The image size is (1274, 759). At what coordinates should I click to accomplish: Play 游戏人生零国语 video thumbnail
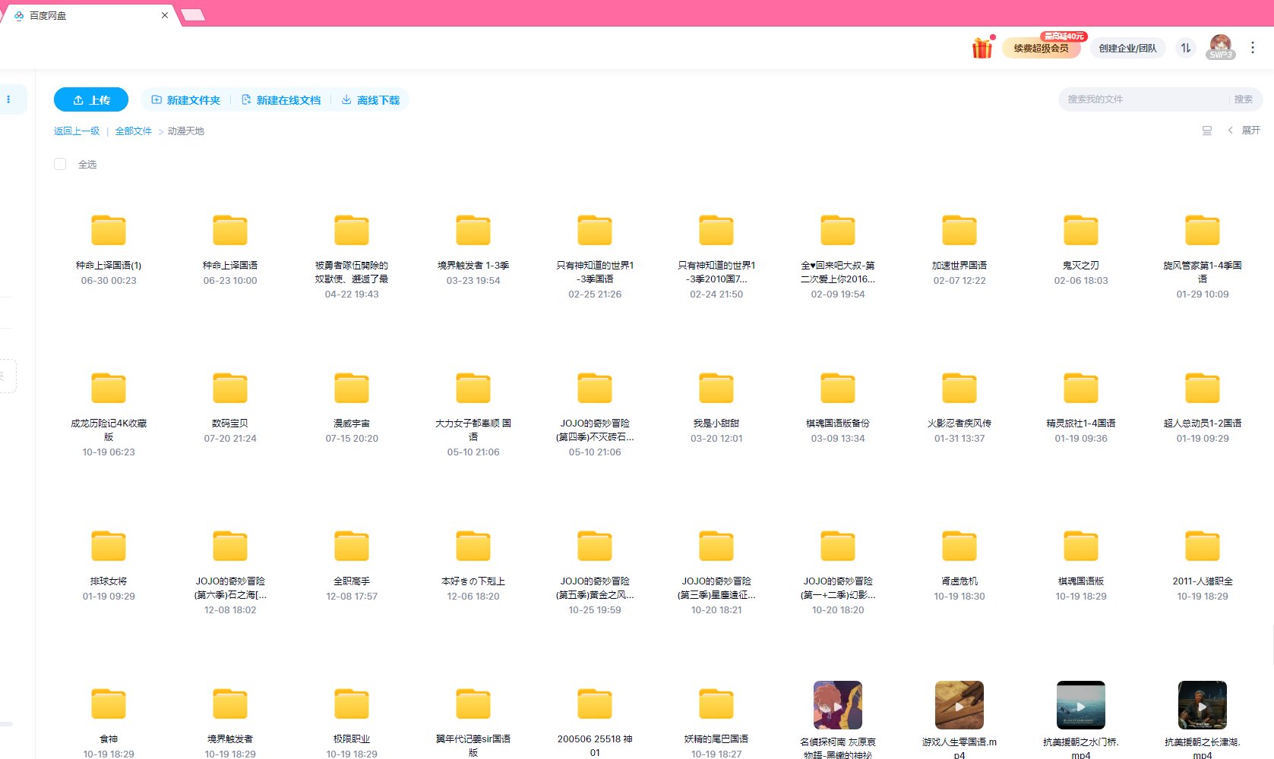959,705
